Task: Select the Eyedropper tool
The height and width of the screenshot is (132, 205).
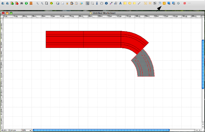Action: pos(111,3)
